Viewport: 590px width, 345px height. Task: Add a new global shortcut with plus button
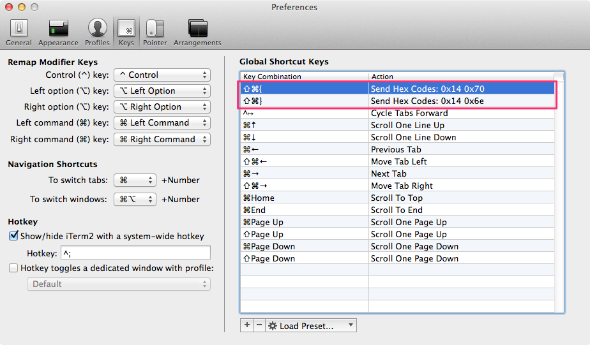pyautogui.click(x=247, y=325)
